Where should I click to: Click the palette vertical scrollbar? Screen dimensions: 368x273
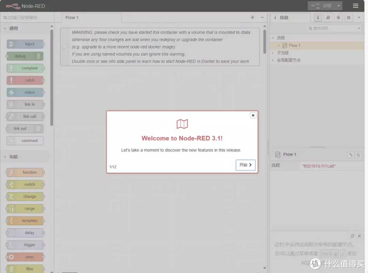(x=52, y=77)
